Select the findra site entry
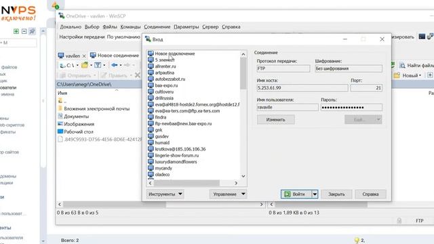The image size is (434, 244). tap(161, 117)
